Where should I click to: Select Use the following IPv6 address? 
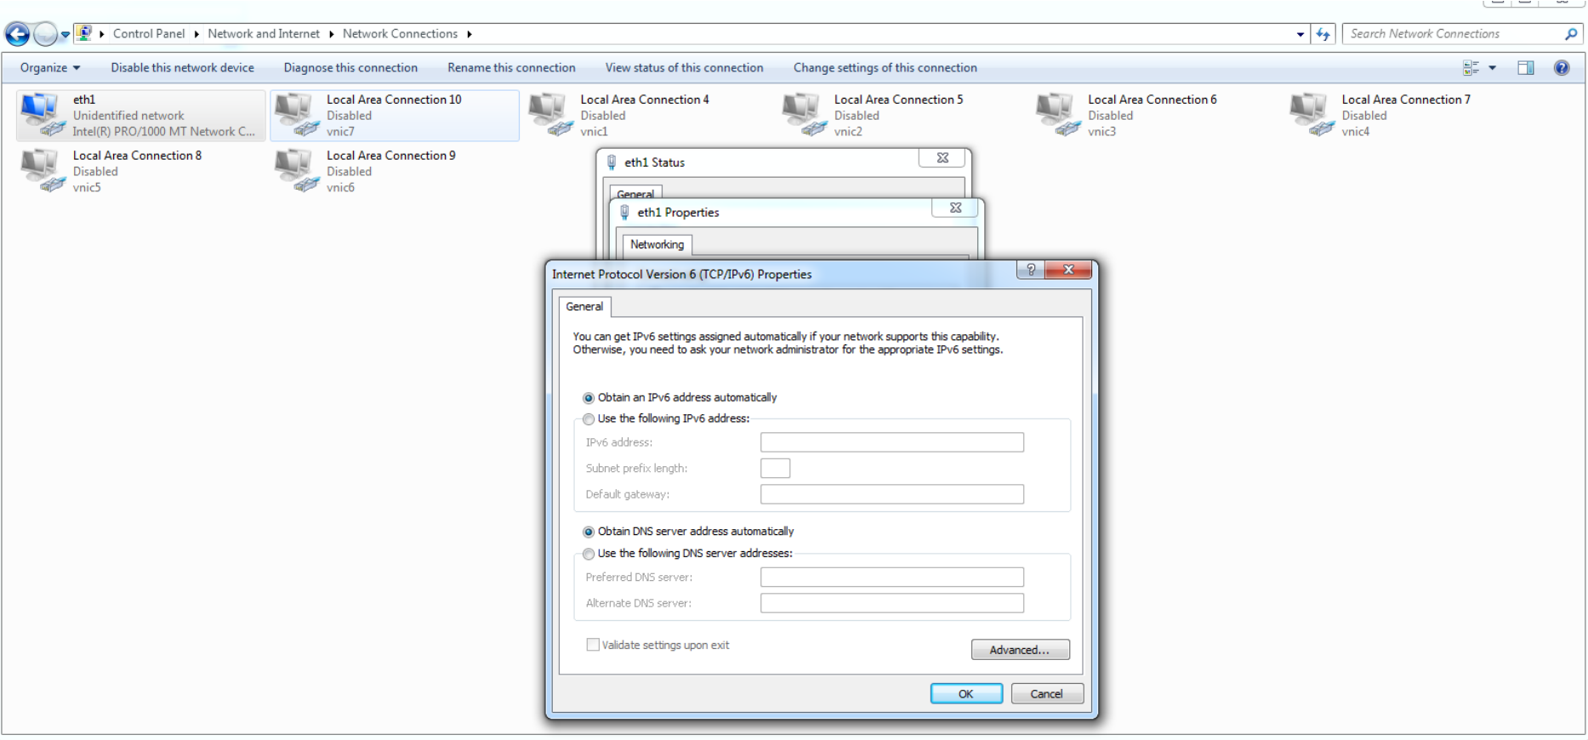(589, 419)
